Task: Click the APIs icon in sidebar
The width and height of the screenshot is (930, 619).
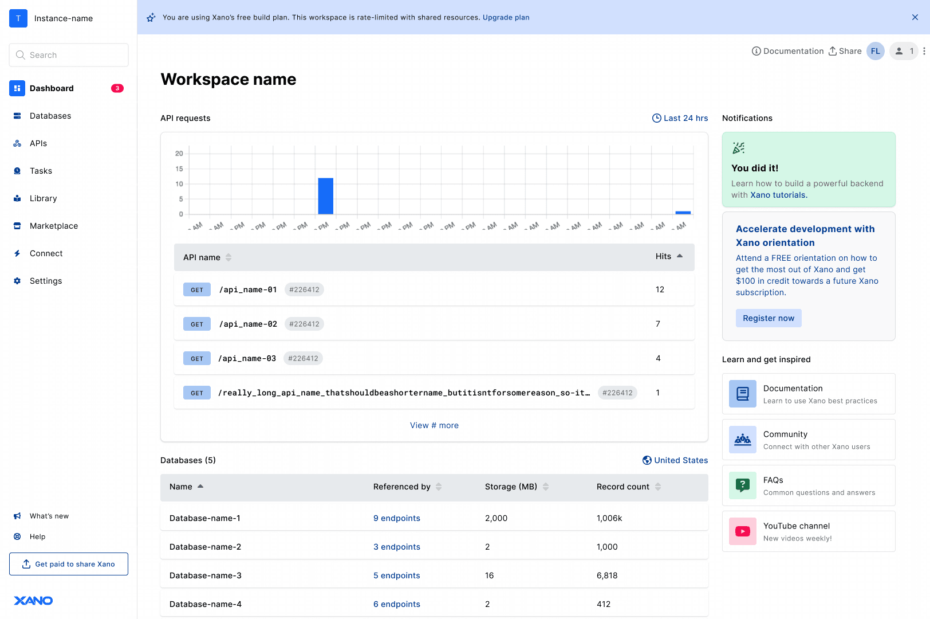Action: tap(17, 143)
